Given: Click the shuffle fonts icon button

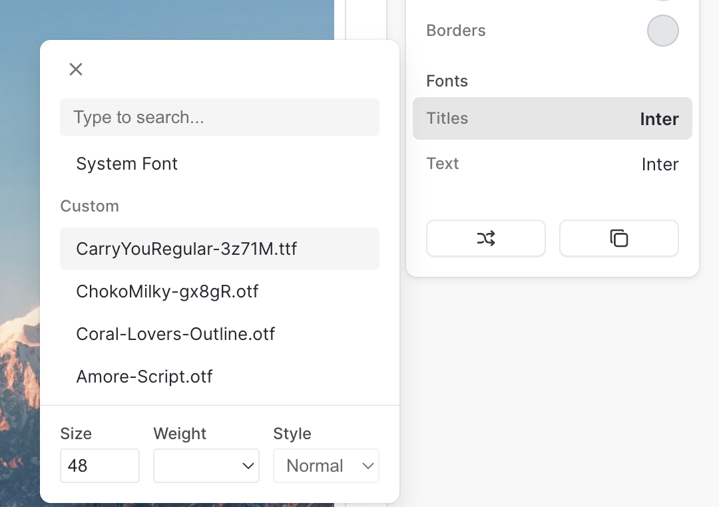Looking at the screenshot, I should pos(486,238).
